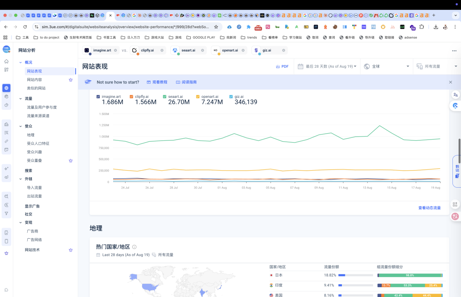Click the crown upgrade icon in left rail

click(6, 253)
